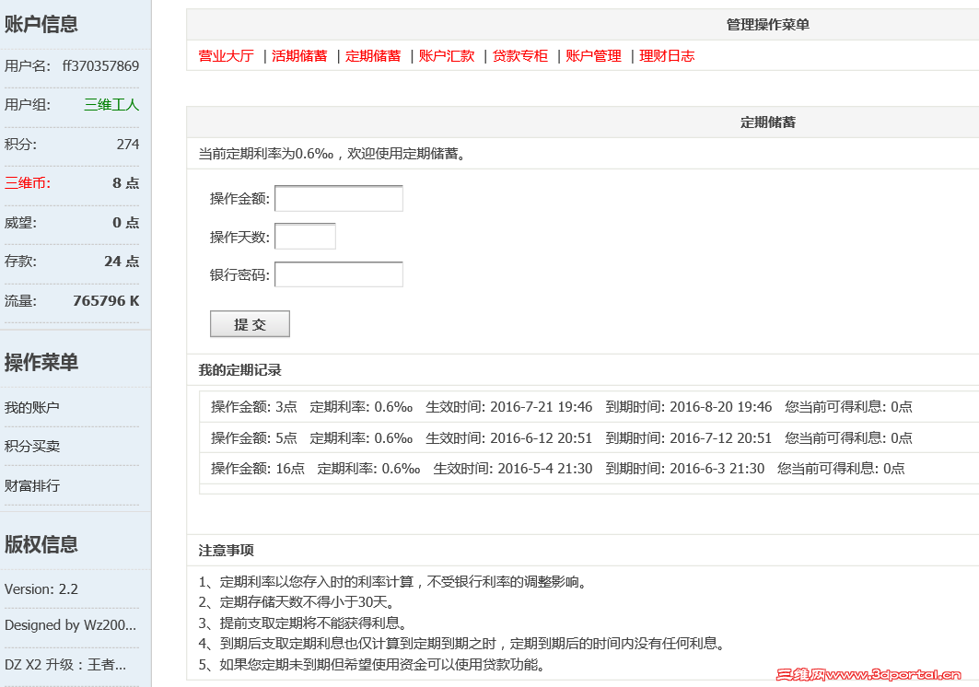Focus the 操作金额 input field
Image resolution: width=979 pixels, height=687 pixels.
(339, 199)
